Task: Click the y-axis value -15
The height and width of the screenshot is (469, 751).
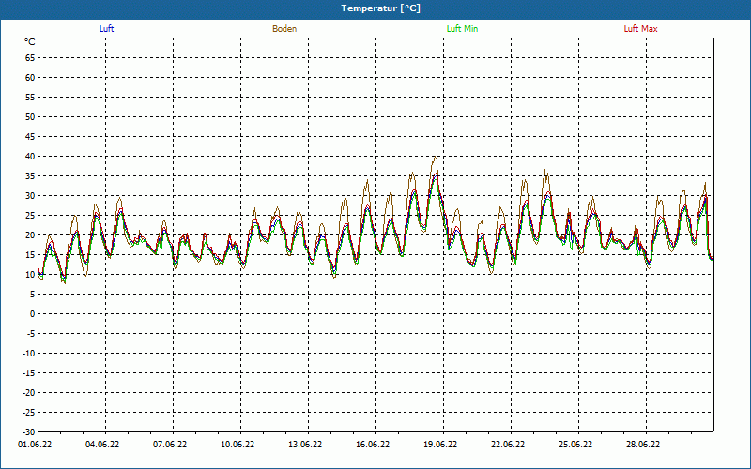Action: [30, 372]
